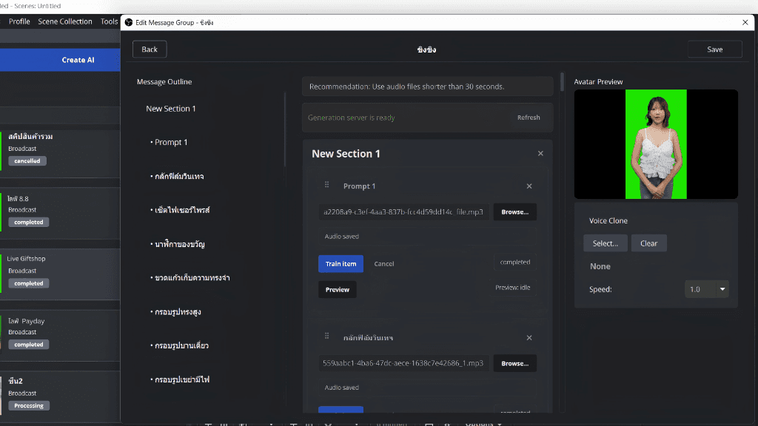The height and width of the screenshot is (426, 758).
Task: Click the Back button
Action: [x=150, y=50]
